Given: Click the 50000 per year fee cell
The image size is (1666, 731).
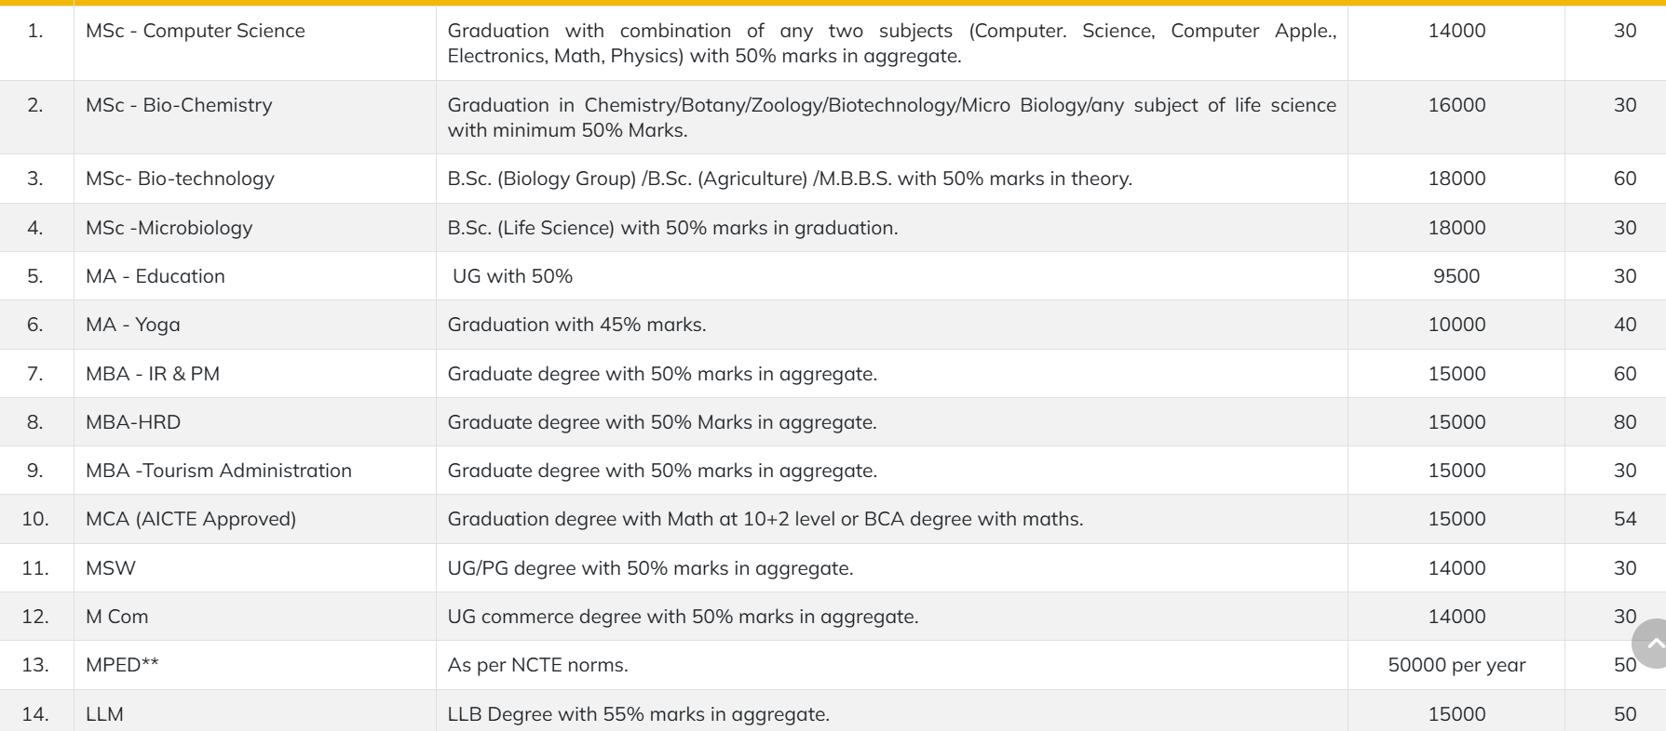Looking at the screenshot, I should pos(1456,665).
